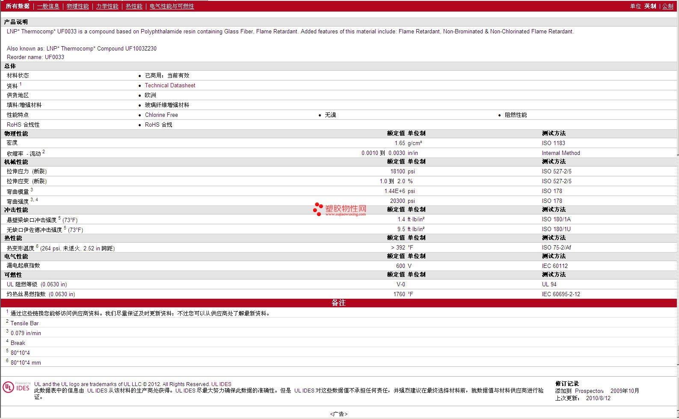
Task: Switch units to 公制
Action: [668, 6]
